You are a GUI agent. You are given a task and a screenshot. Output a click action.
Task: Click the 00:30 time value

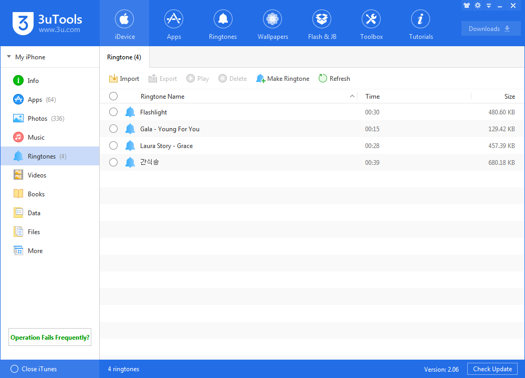click(x=372, y=112)
